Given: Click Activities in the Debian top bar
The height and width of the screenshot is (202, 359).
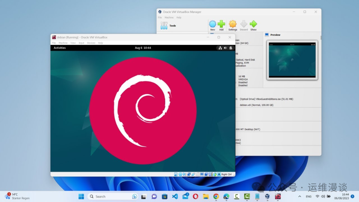Looking at the screenshot, I should (60, 48).
